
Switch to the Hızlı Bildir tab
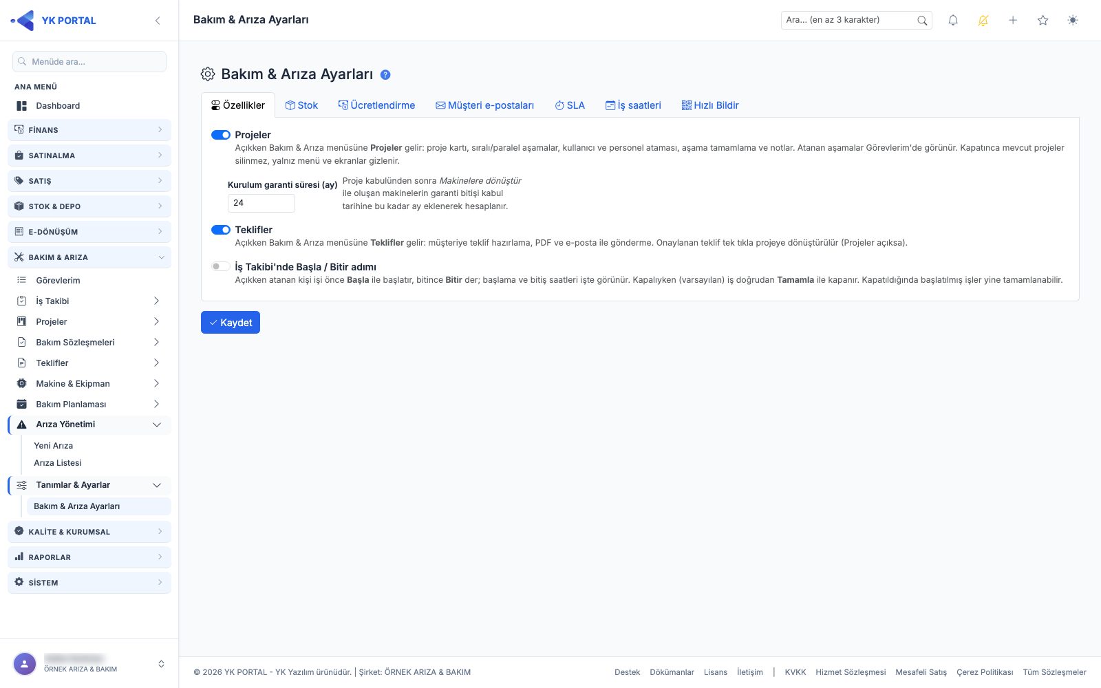pyautogui.click(x=710, y=105)
